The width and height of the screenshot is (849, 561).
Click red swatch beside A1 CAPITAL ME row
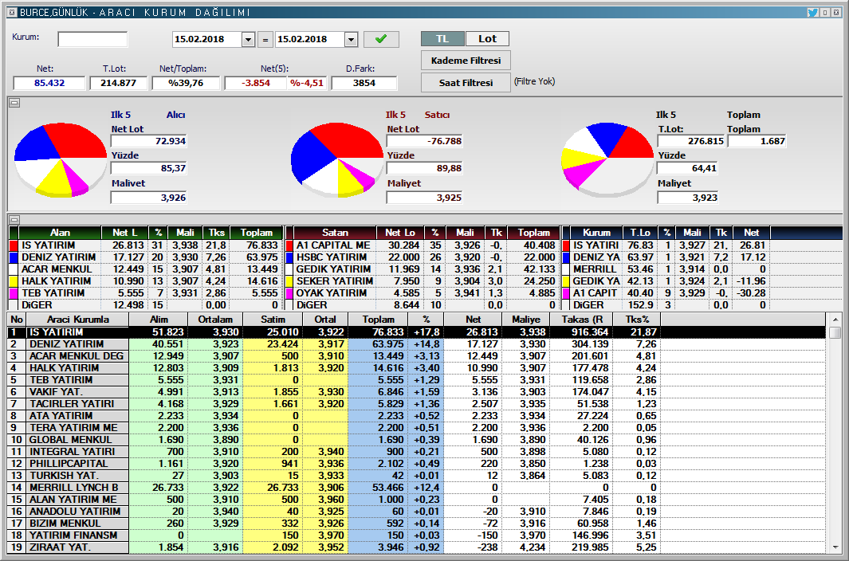289,245
